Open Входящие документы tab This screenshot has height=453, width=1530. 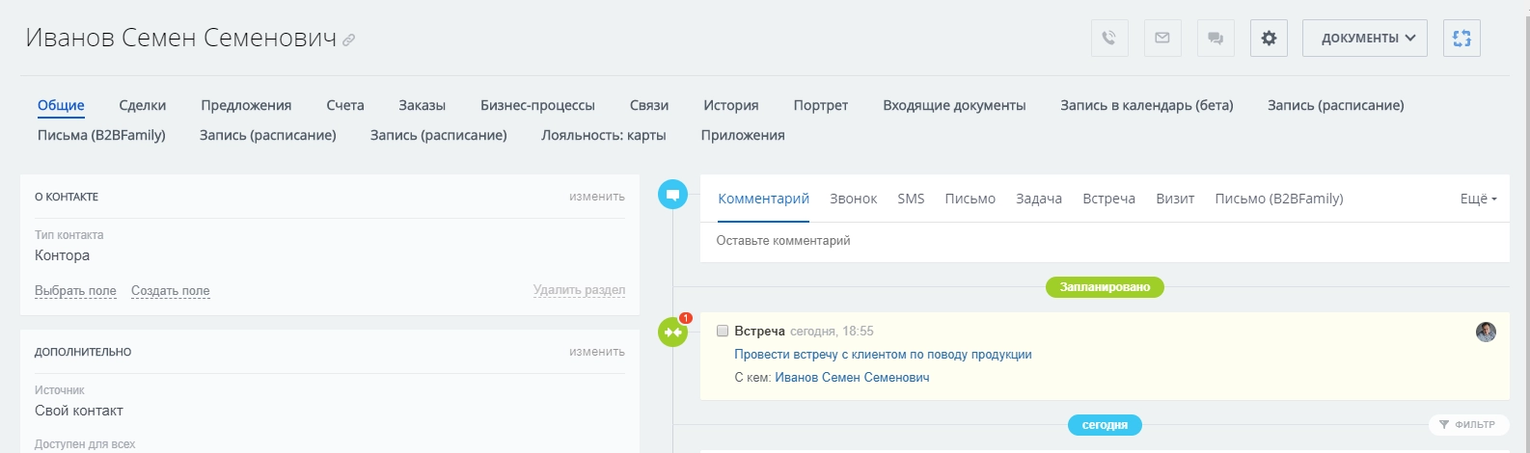coord(954,105)
